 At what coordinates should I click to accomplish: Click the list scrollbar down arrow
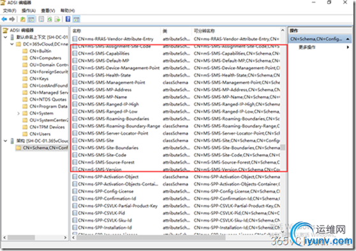point(283,232)
